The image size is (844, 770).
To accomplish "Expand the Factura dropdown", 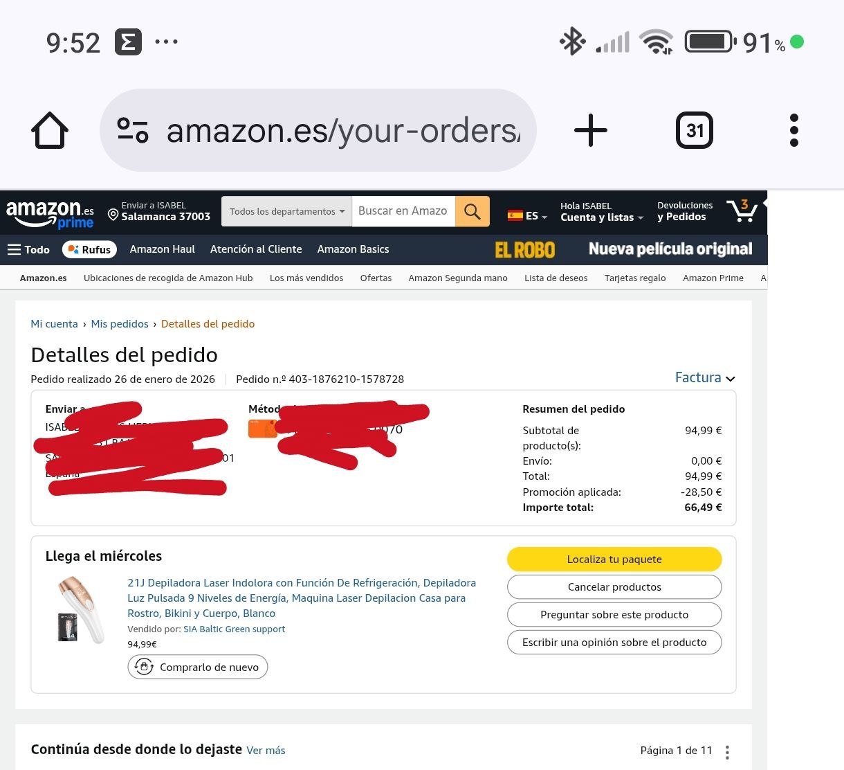I will (705, 377).
